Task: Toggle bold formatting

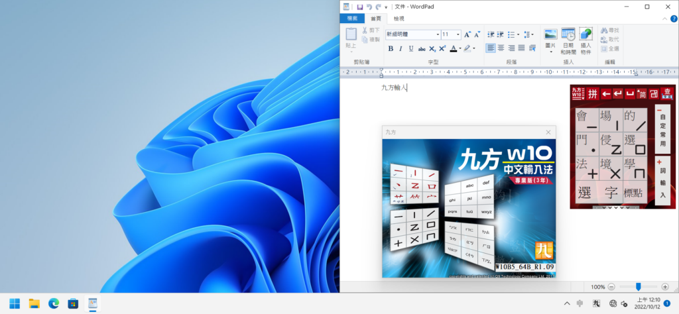Action: pyautogui.click(x=391, y=48)
